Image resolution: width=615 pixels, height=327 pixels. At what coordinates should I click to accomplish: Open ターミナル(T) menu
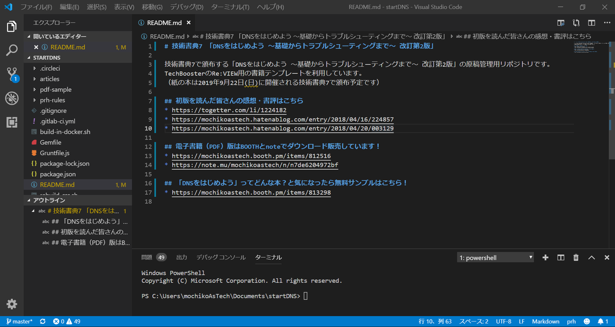click(230, 7)
